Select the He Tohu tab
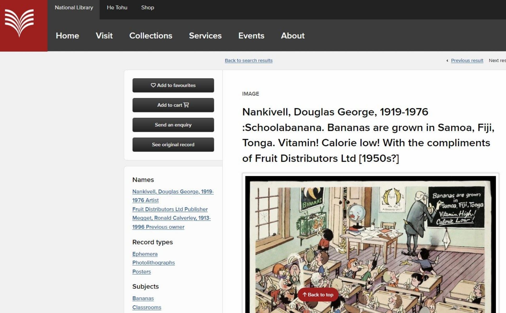The height and width of the screenshot is (313, 506). [x=117, y=8]
